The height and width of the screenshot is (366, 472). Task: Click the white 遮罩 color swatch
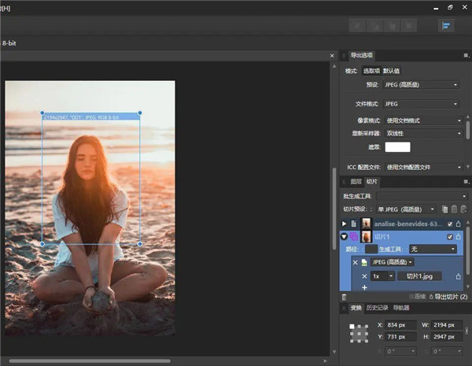pos(397,147)
